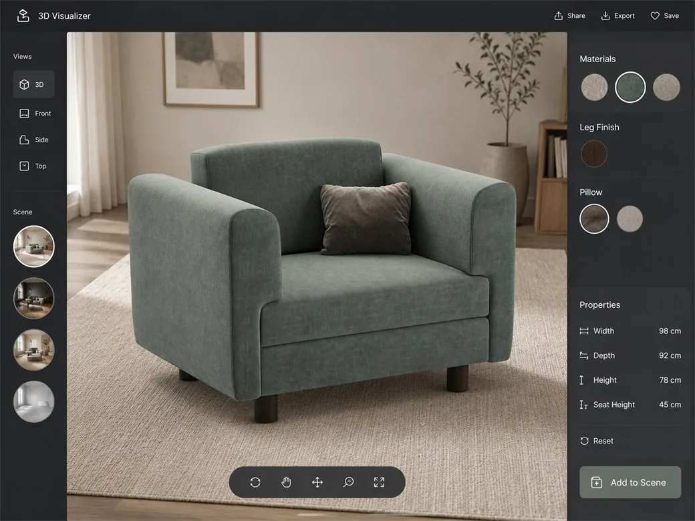The width and height of the screenshot is (695, 521).
Task: Click the Seat Height dimension icon
Action: point(583,405)
